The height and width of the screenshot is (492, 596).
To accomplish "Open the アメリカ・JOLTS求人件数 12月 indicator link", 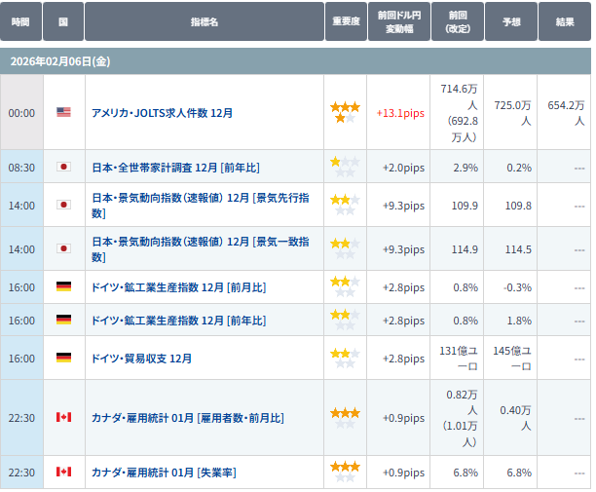I will coord(162,113).
